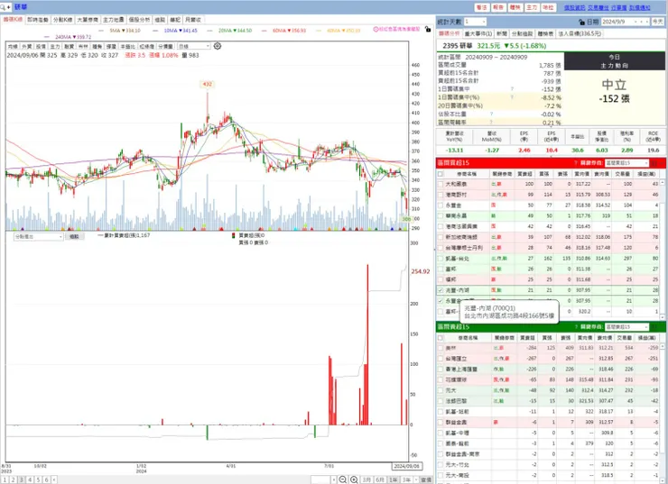Open the 法人目標(336.5元) tab

[x=580, y=33]
